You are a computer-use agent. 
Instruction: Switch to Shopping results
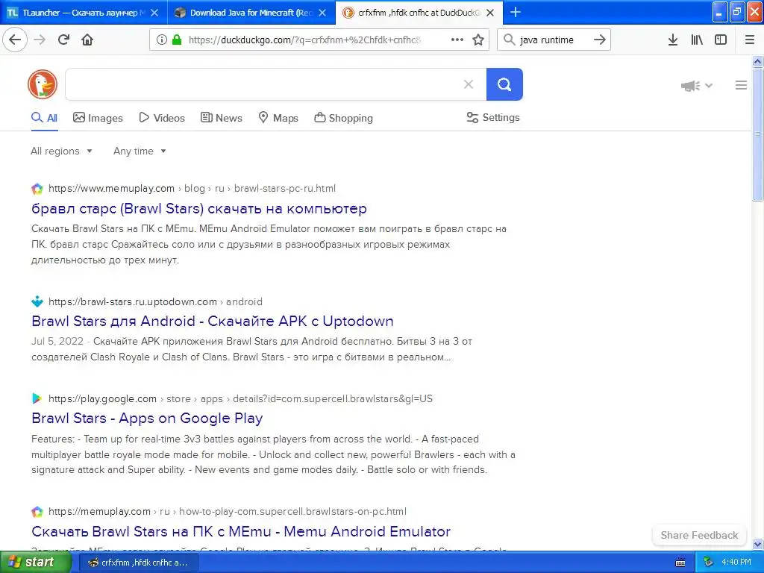click(x=343, y=118)
